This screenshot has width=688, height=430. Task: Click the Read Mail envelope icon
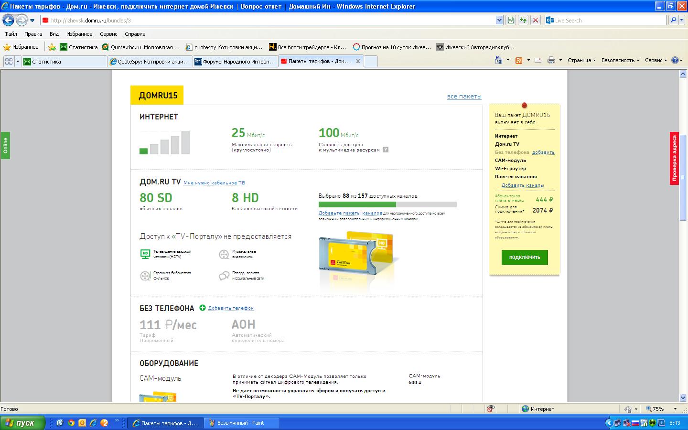(x=538, y=60)
